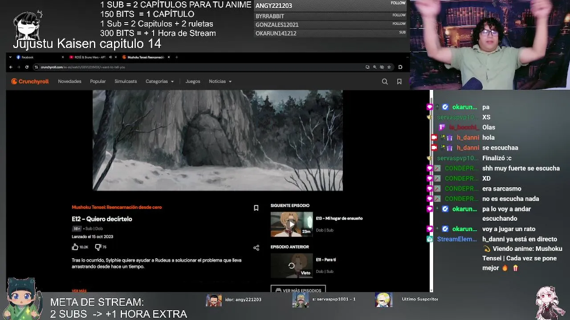Image resolution: width=570 pixels, height=320 pixels.
Task: Reload the page with the refresh icon
Action: (x=27, y=67)
